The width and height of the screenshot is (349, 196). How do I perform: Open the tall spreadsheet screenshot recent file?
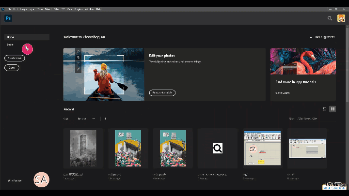point(262,148)
